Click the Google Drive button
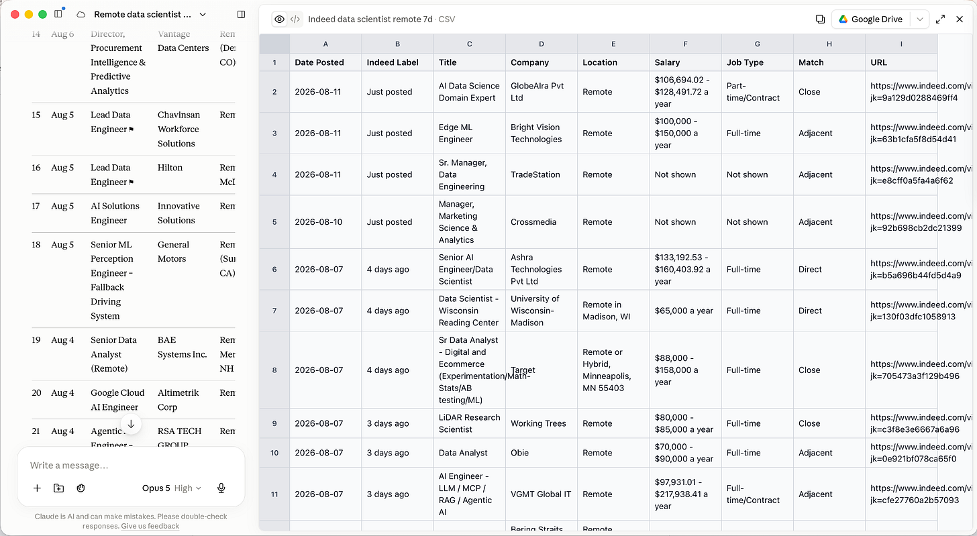This screenshot has height=536, width=977. (x=870, y=19)
